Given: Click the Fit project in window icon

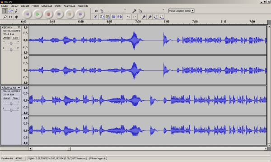Looking at the screenshot, I should point(162,17).
